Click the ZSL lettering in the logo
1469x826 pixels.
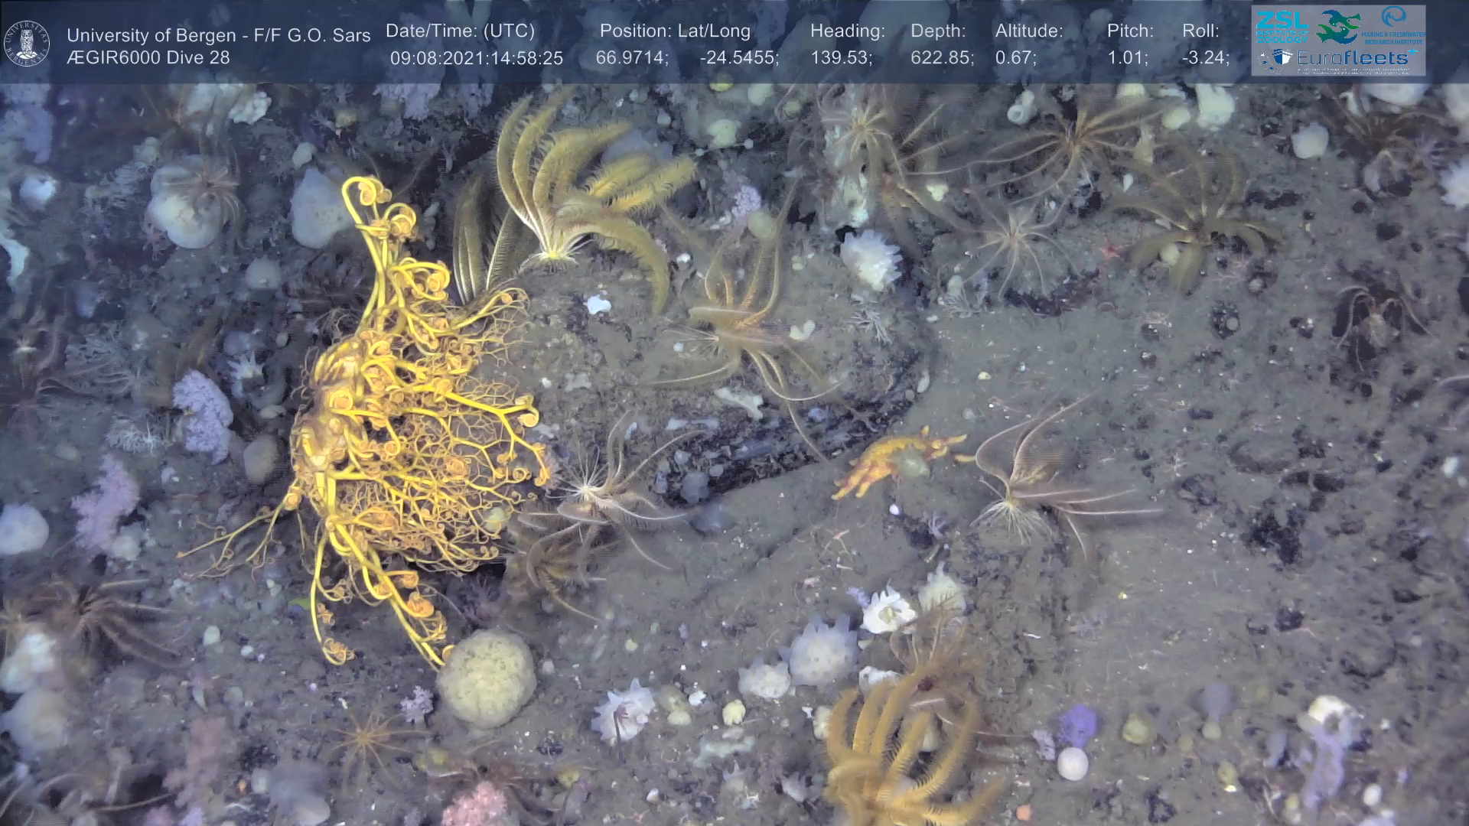click(1282, 20)
